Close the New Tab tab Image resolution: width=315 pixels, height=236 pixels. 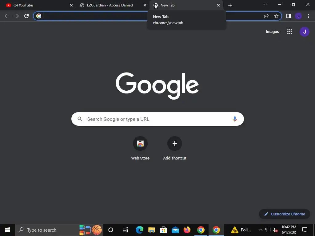pyautogui.click(x=218, y=5)
